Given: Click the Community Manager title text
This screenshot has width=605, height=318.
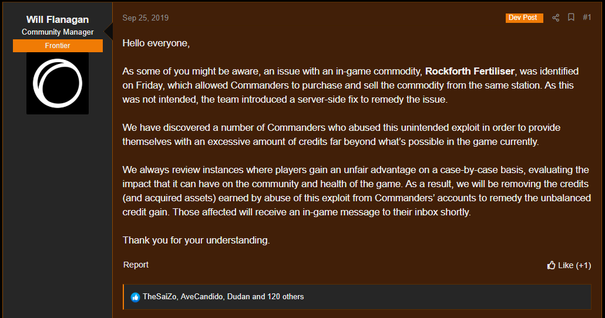Looking at the screenshot, I should (58, 32).
